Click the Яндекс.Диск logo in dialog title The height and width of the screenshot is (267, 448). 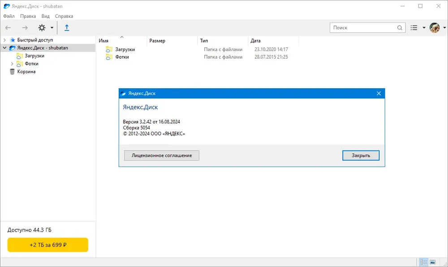(x=123, y=93)
